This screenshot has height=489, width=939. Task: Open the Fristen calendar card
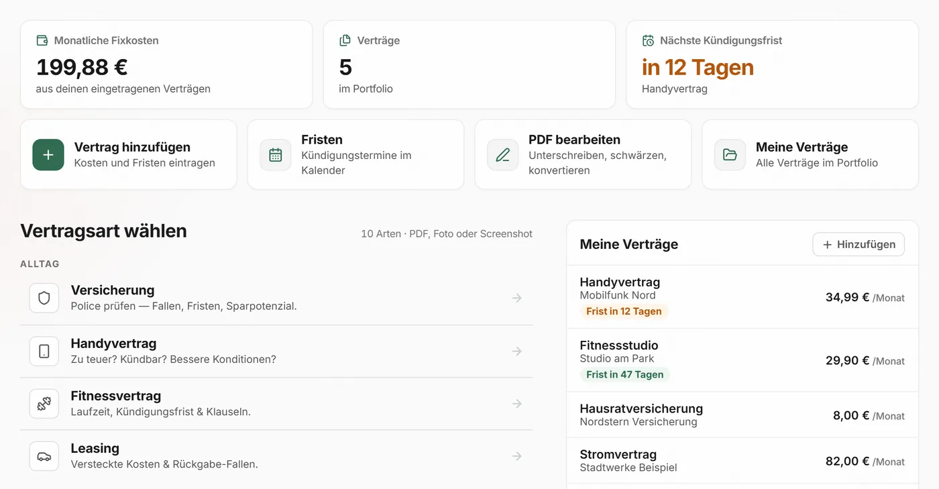pyautogui.click(x=355, y=155)
